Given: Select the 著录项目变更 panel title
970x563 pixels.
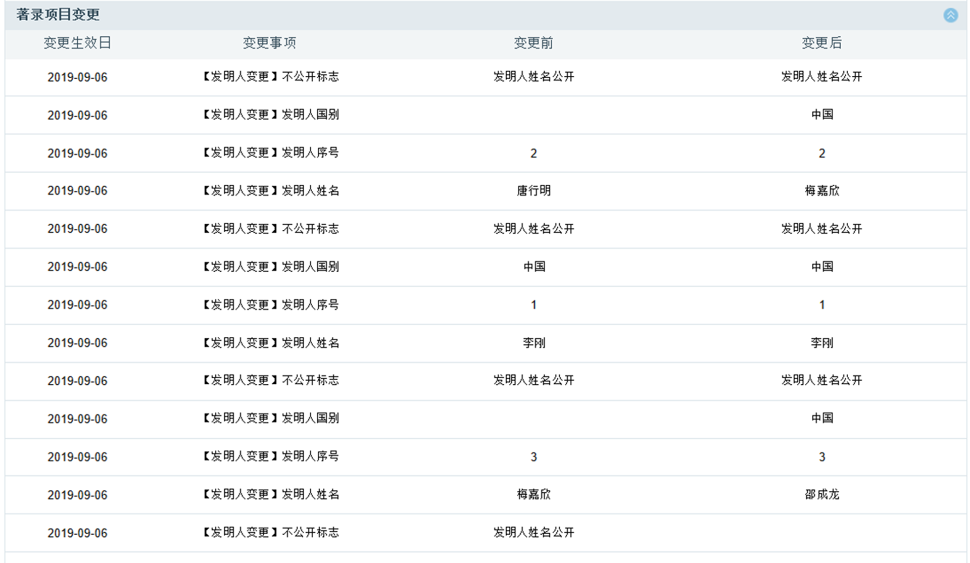Looking at the screenshot, I should coord(58,15).
